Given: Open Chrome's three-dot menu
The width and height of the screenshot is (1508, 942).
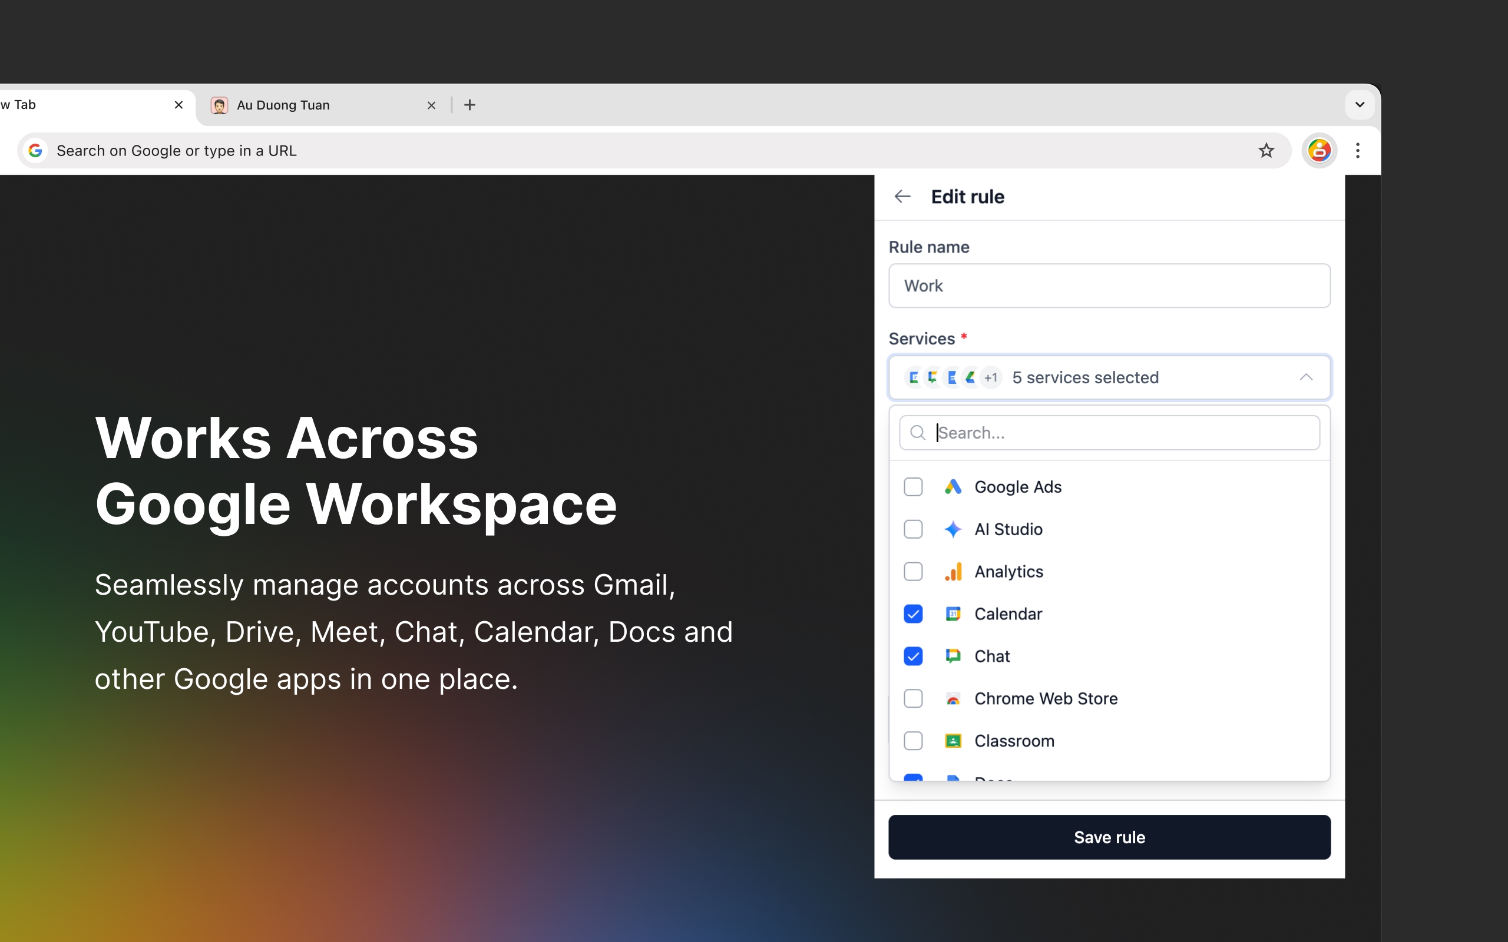Looking at the screenshot, I should coord(1357,150).
